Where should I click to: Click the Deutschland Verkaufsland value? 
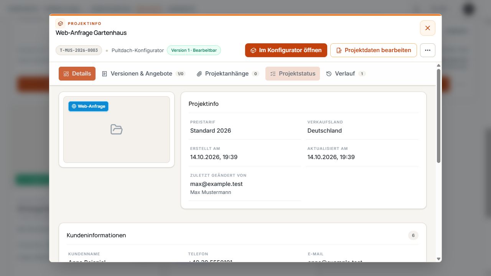[x=325, y=131]
